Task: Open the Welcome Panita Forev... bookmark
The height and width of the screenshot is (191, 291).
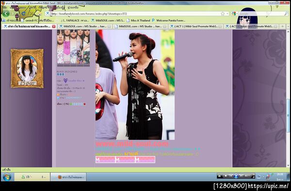Action: coord(168,20)
